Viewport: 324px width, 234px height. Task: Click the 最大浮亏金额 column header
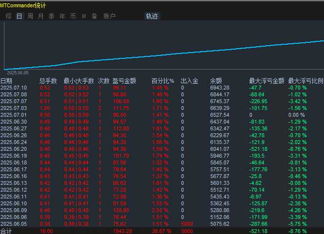coord(267,81)
